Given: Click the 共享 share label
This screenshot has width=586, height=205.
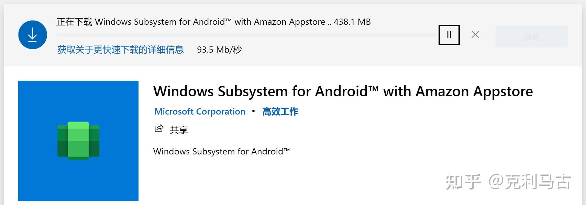Looking at the screenshot, I should click(x=179, y=130).
